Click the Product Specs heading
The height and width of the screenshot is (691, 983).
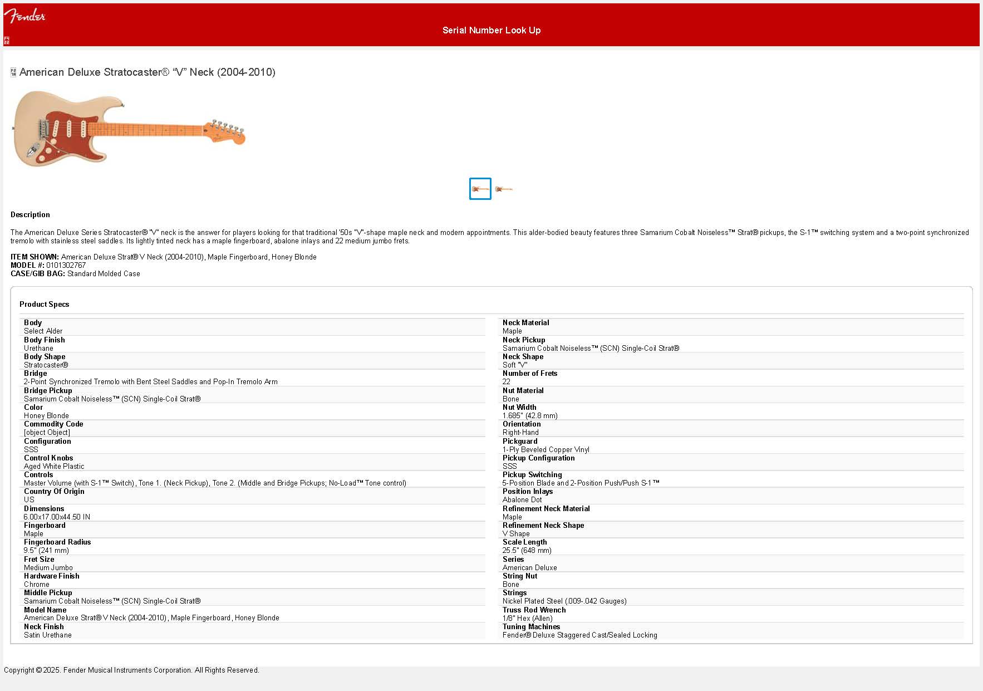coord(45,304)
